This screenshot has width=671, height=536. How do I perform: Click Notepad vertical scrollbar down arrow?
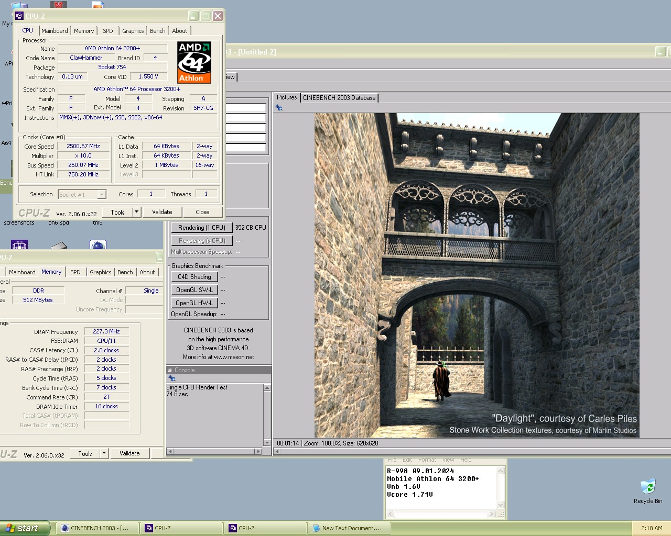click(500, 505)
